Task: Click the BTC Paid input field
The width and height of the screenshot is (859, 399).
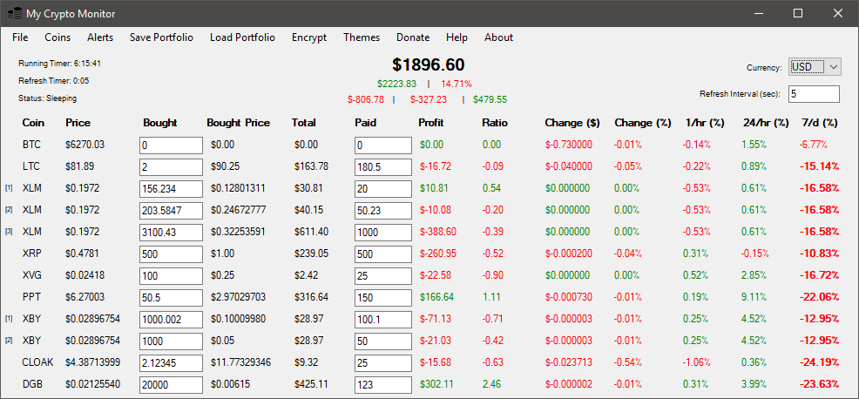Action: 383,145
